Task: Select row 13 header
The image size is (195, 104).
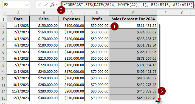Action: pyautogui.click(x=3, y=98)
